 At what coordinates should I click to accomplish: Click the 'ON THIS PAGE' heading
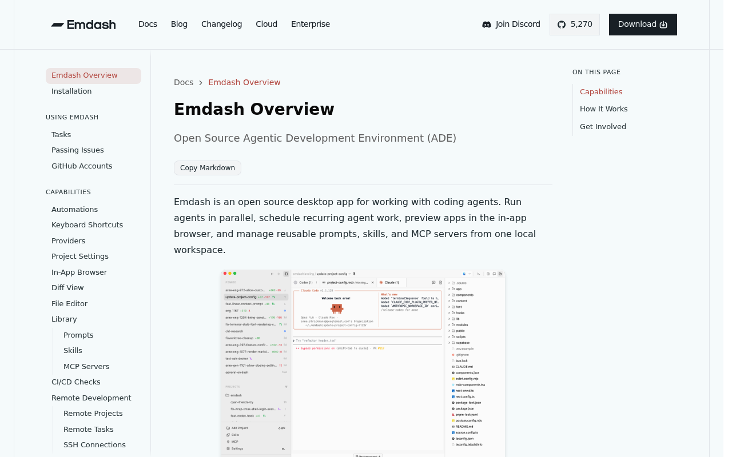pos(596,72)
